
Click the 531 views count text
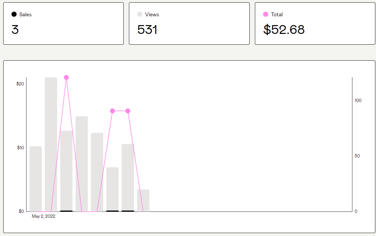tap(147, 30)
